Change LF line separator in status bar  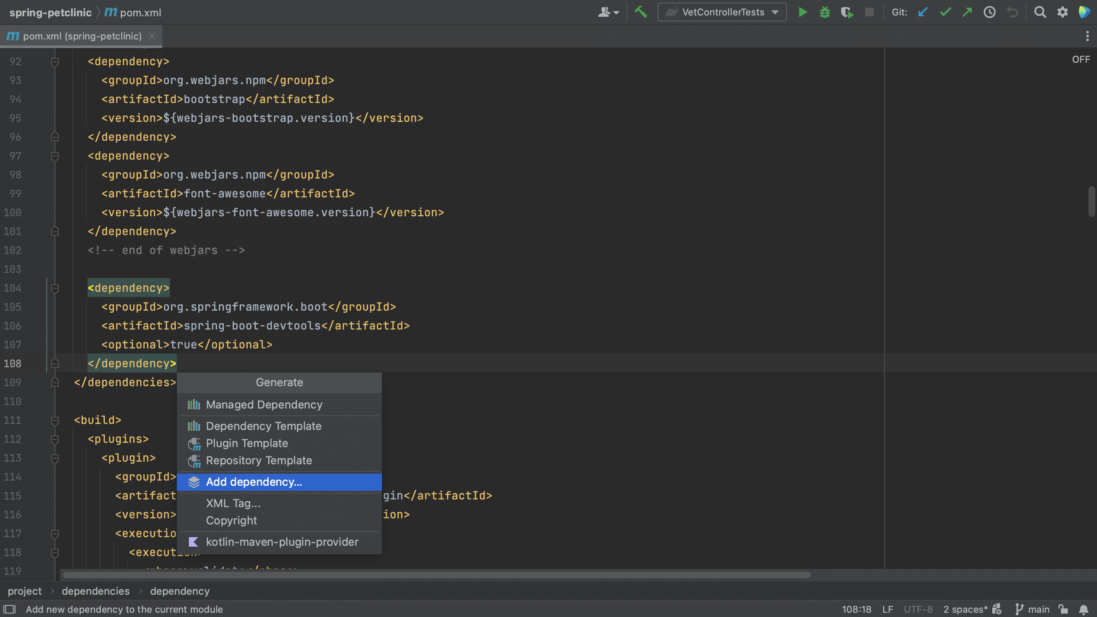pyautogui.click(x=888, y=609)
